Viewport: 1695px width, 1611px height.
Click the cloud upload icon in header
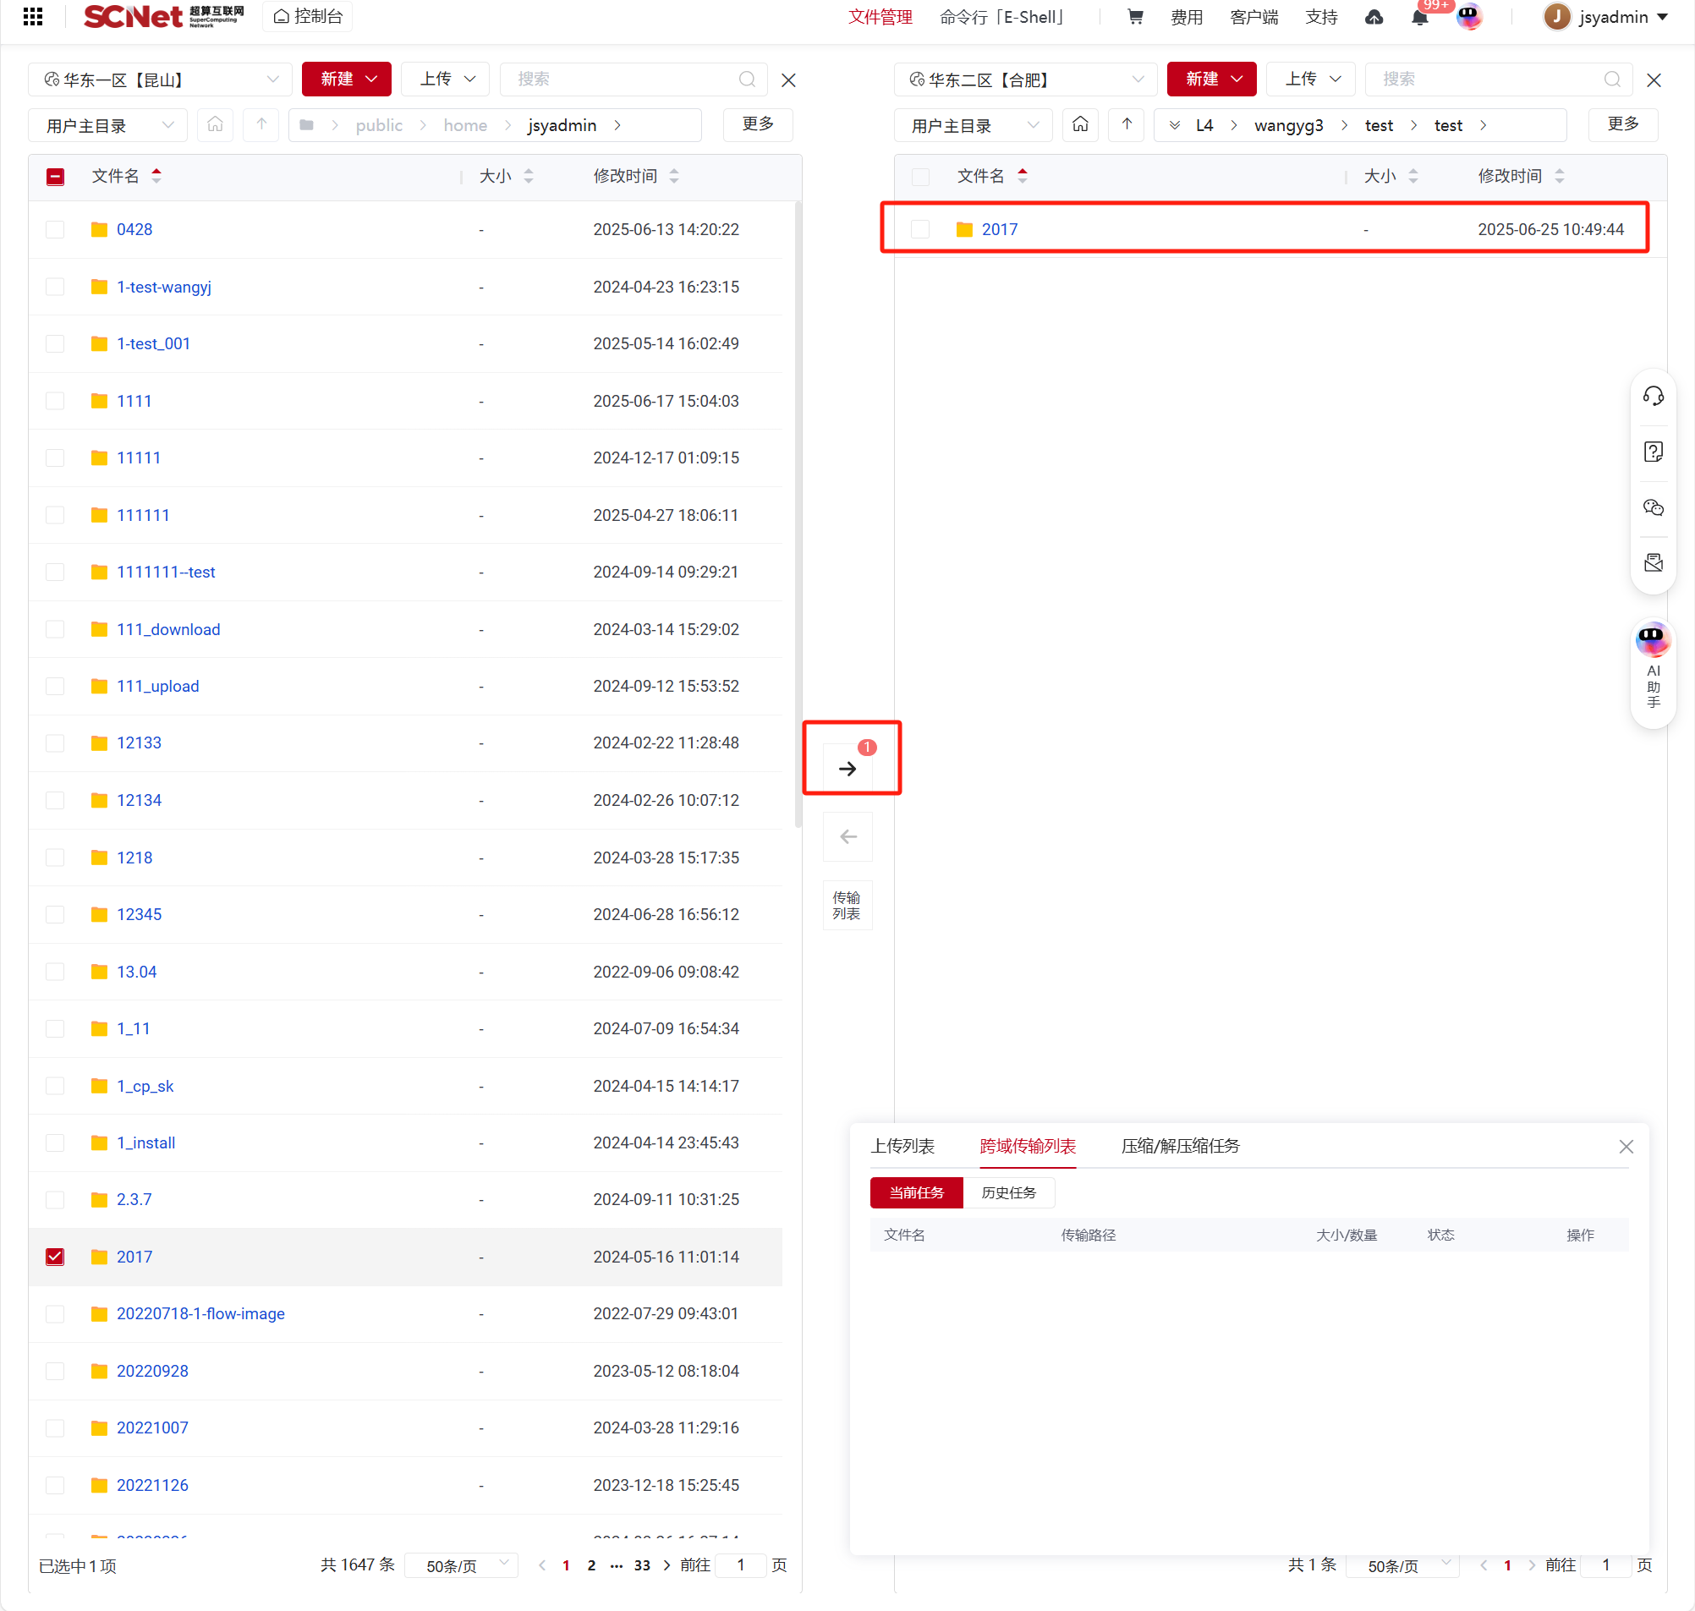pyautogui.click(x=1373, y=17)
